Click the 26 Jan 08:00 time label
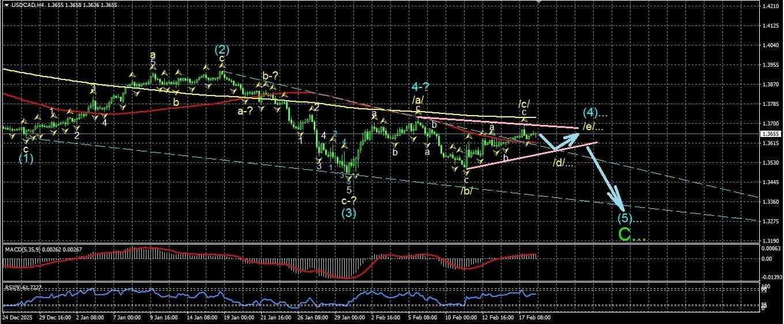Image resolution: width=784 pixels, height=324 pixels. tap(314, 318)
